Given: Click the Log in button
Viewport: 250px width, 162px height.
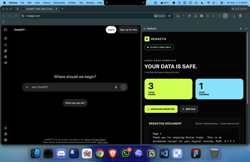Looking at the screenshot, I should [111, 30].
